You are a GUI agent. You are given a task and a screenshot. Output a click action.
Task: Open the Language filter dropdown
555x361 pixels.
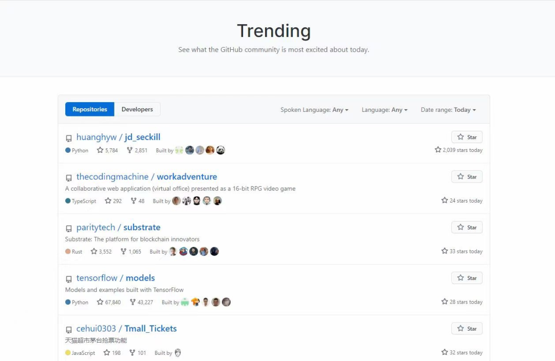[x=384, y=110]
